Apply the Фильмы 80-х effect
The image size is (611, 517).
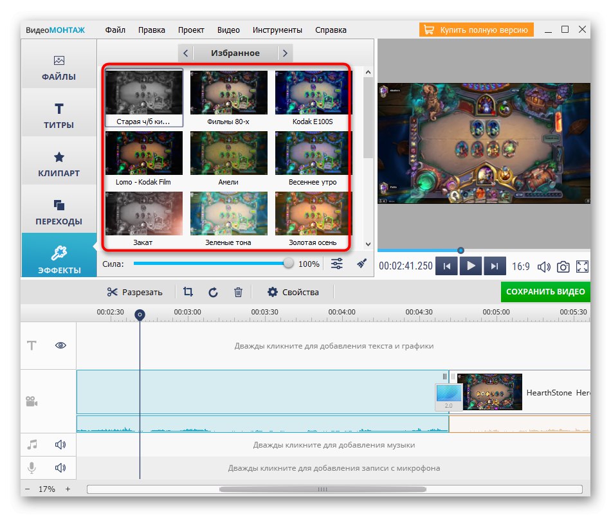tap(228, 97)
